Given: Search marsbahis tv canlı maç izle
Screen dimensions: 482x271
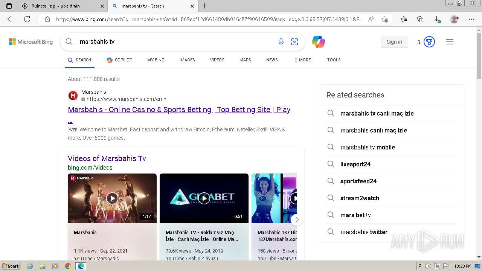Looking at the screenshot, I should pos(377,113).
